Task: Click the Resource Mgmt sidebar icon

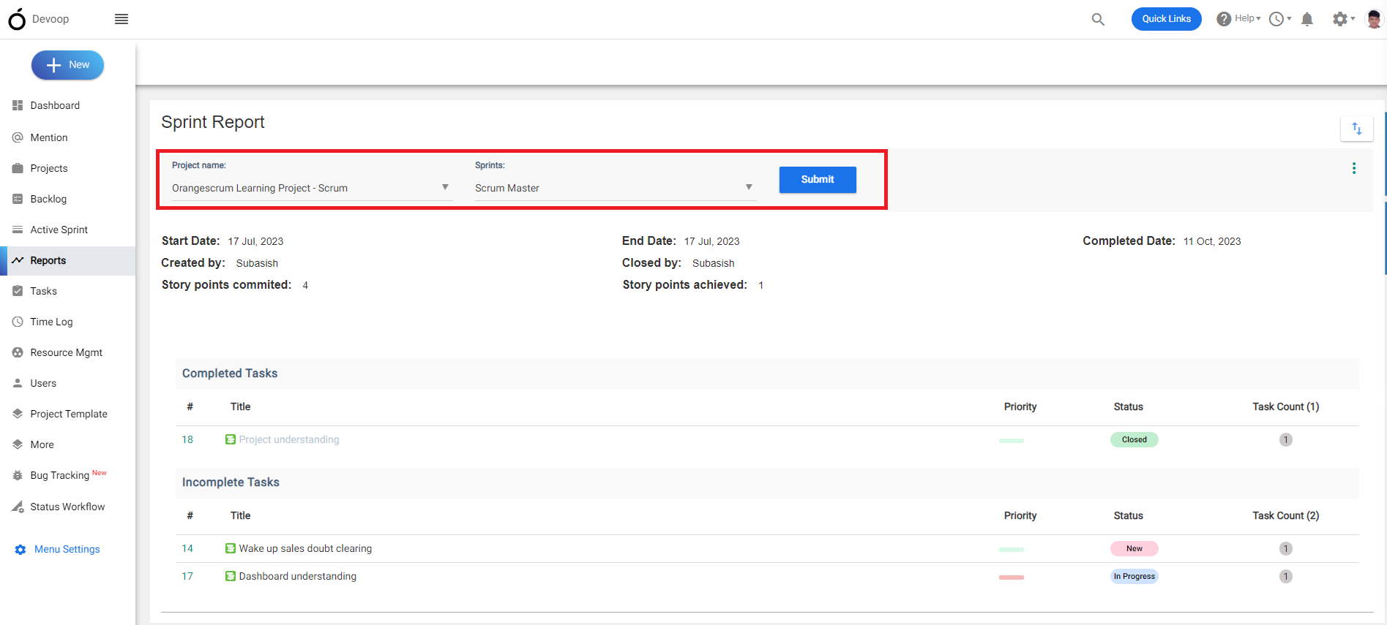Action: coord(18,352)
